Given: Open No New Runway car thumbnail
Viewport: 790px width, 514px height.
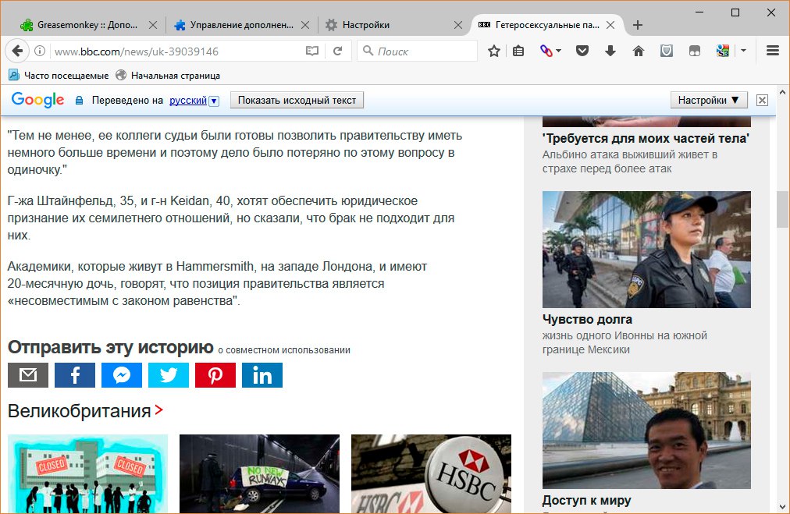Looking at the screenshot, I should click(259, 473).
